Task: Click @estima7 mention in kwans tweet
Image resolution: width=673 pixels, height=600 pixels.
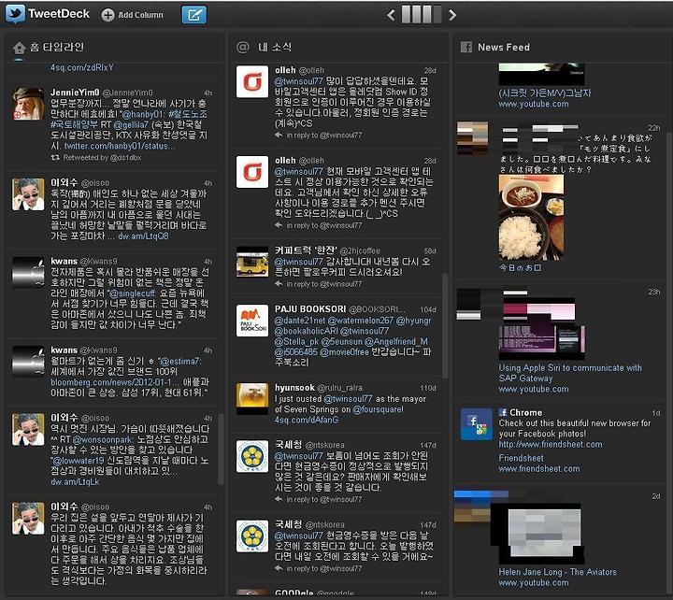Action: click(x=180, y=362)
